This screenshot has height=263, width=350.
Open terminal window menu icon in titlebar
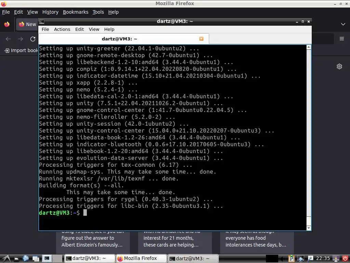pos(42,22)
